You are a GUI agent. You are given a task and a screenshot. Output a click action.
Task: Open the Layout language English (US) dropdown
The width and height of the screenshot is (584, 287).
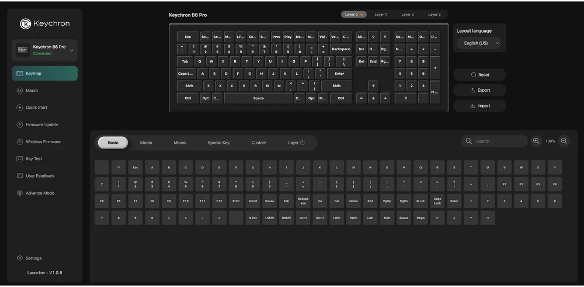pyautogui.click(x=479, y=43)
